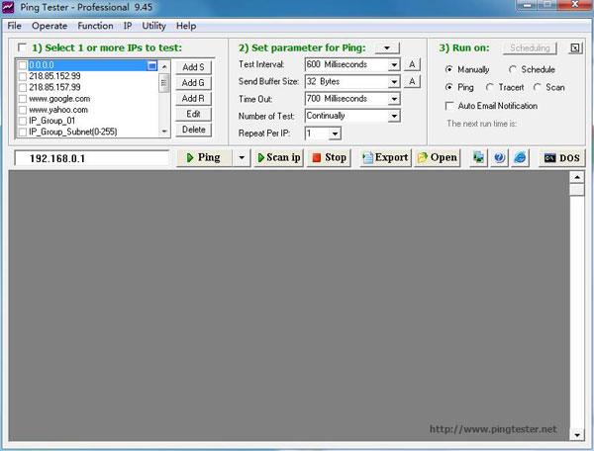Click the IP address input field 192.168.0.1
594x451 pixels.
click(91, 158)
